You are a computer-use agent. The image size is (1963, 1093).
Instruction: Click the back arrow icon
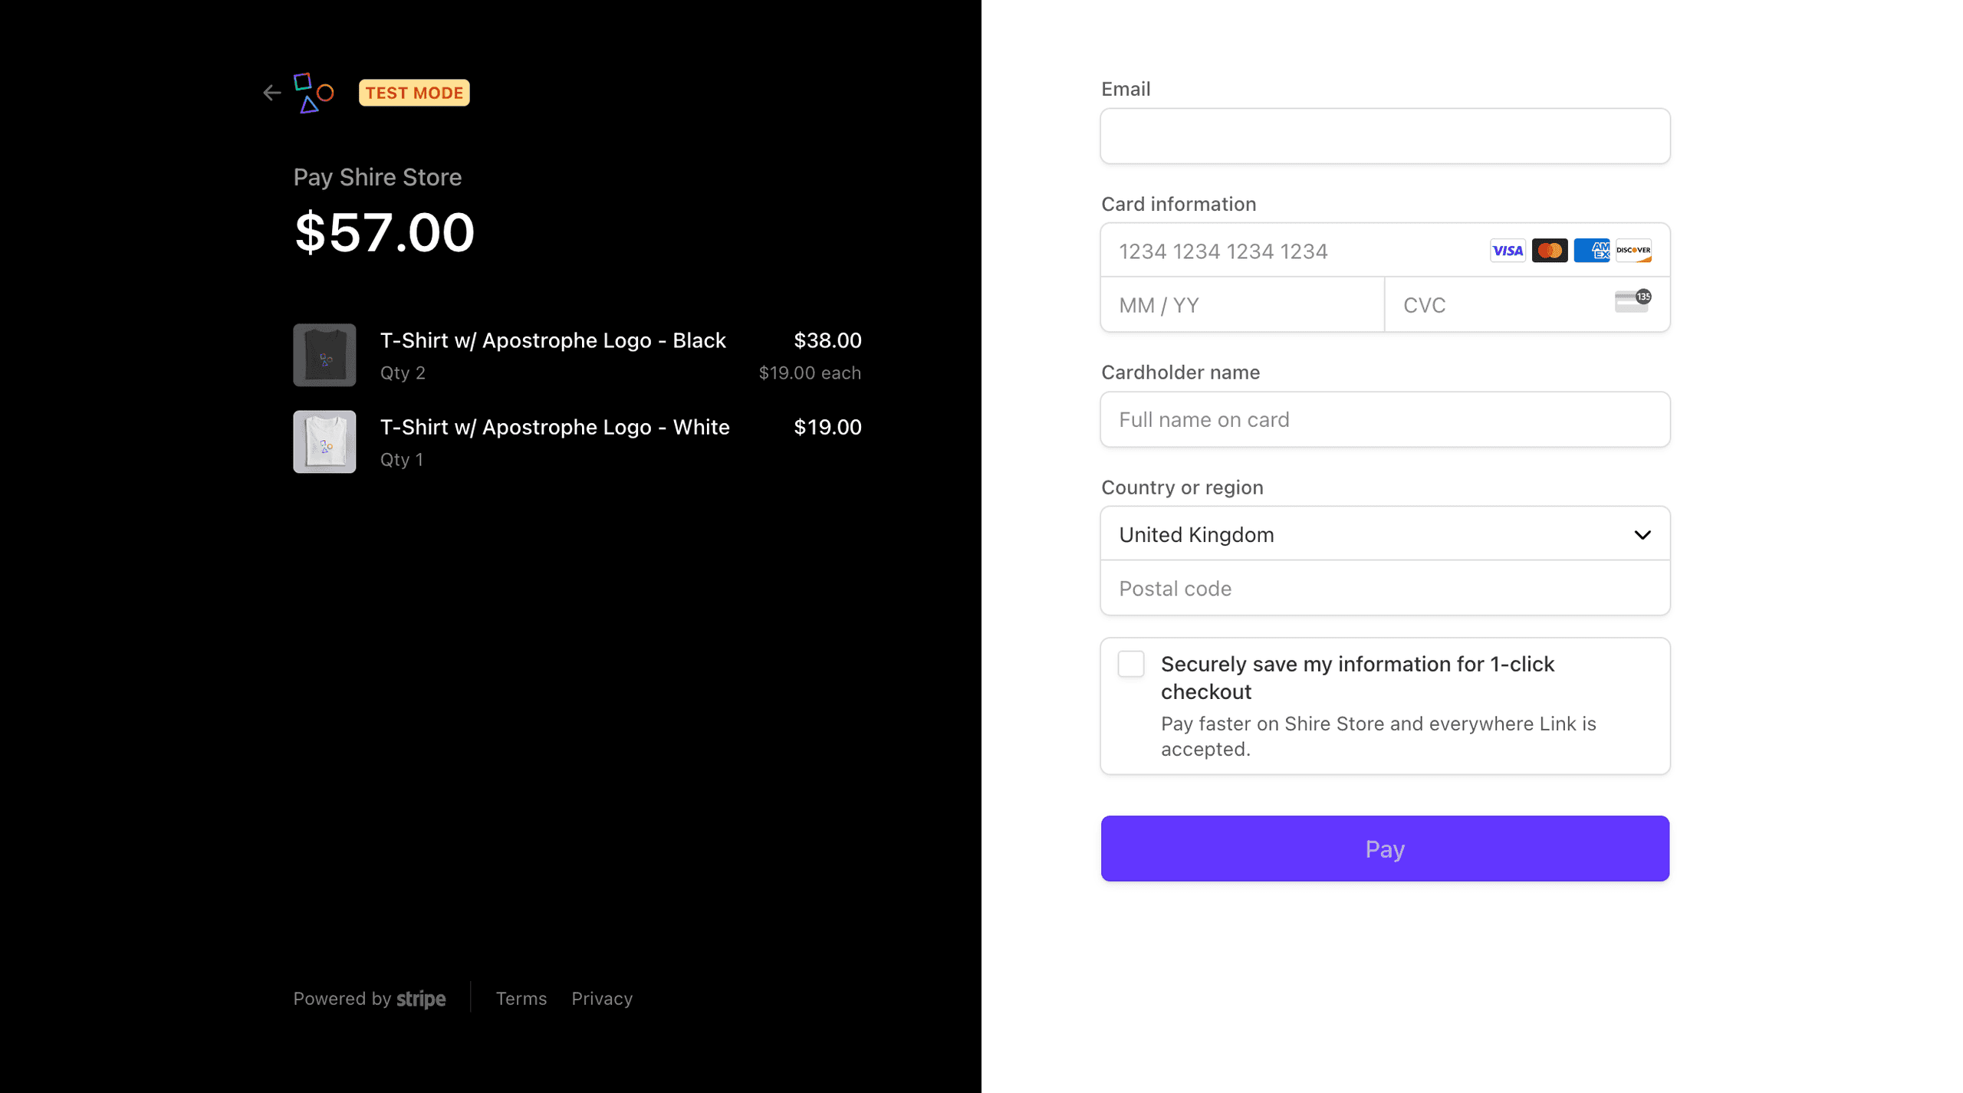[271, 93]
